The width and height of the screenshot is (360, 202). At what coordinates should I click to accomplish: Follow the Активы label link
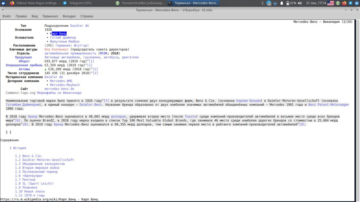24,69
